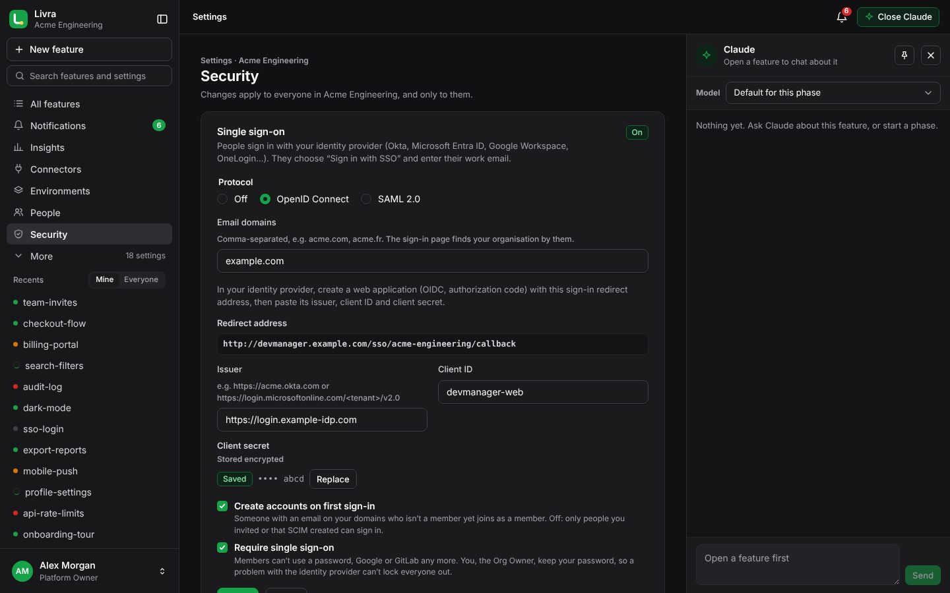950x593 pixels.
Task: Open billing-portal recent feature
Action: [89, 345]
